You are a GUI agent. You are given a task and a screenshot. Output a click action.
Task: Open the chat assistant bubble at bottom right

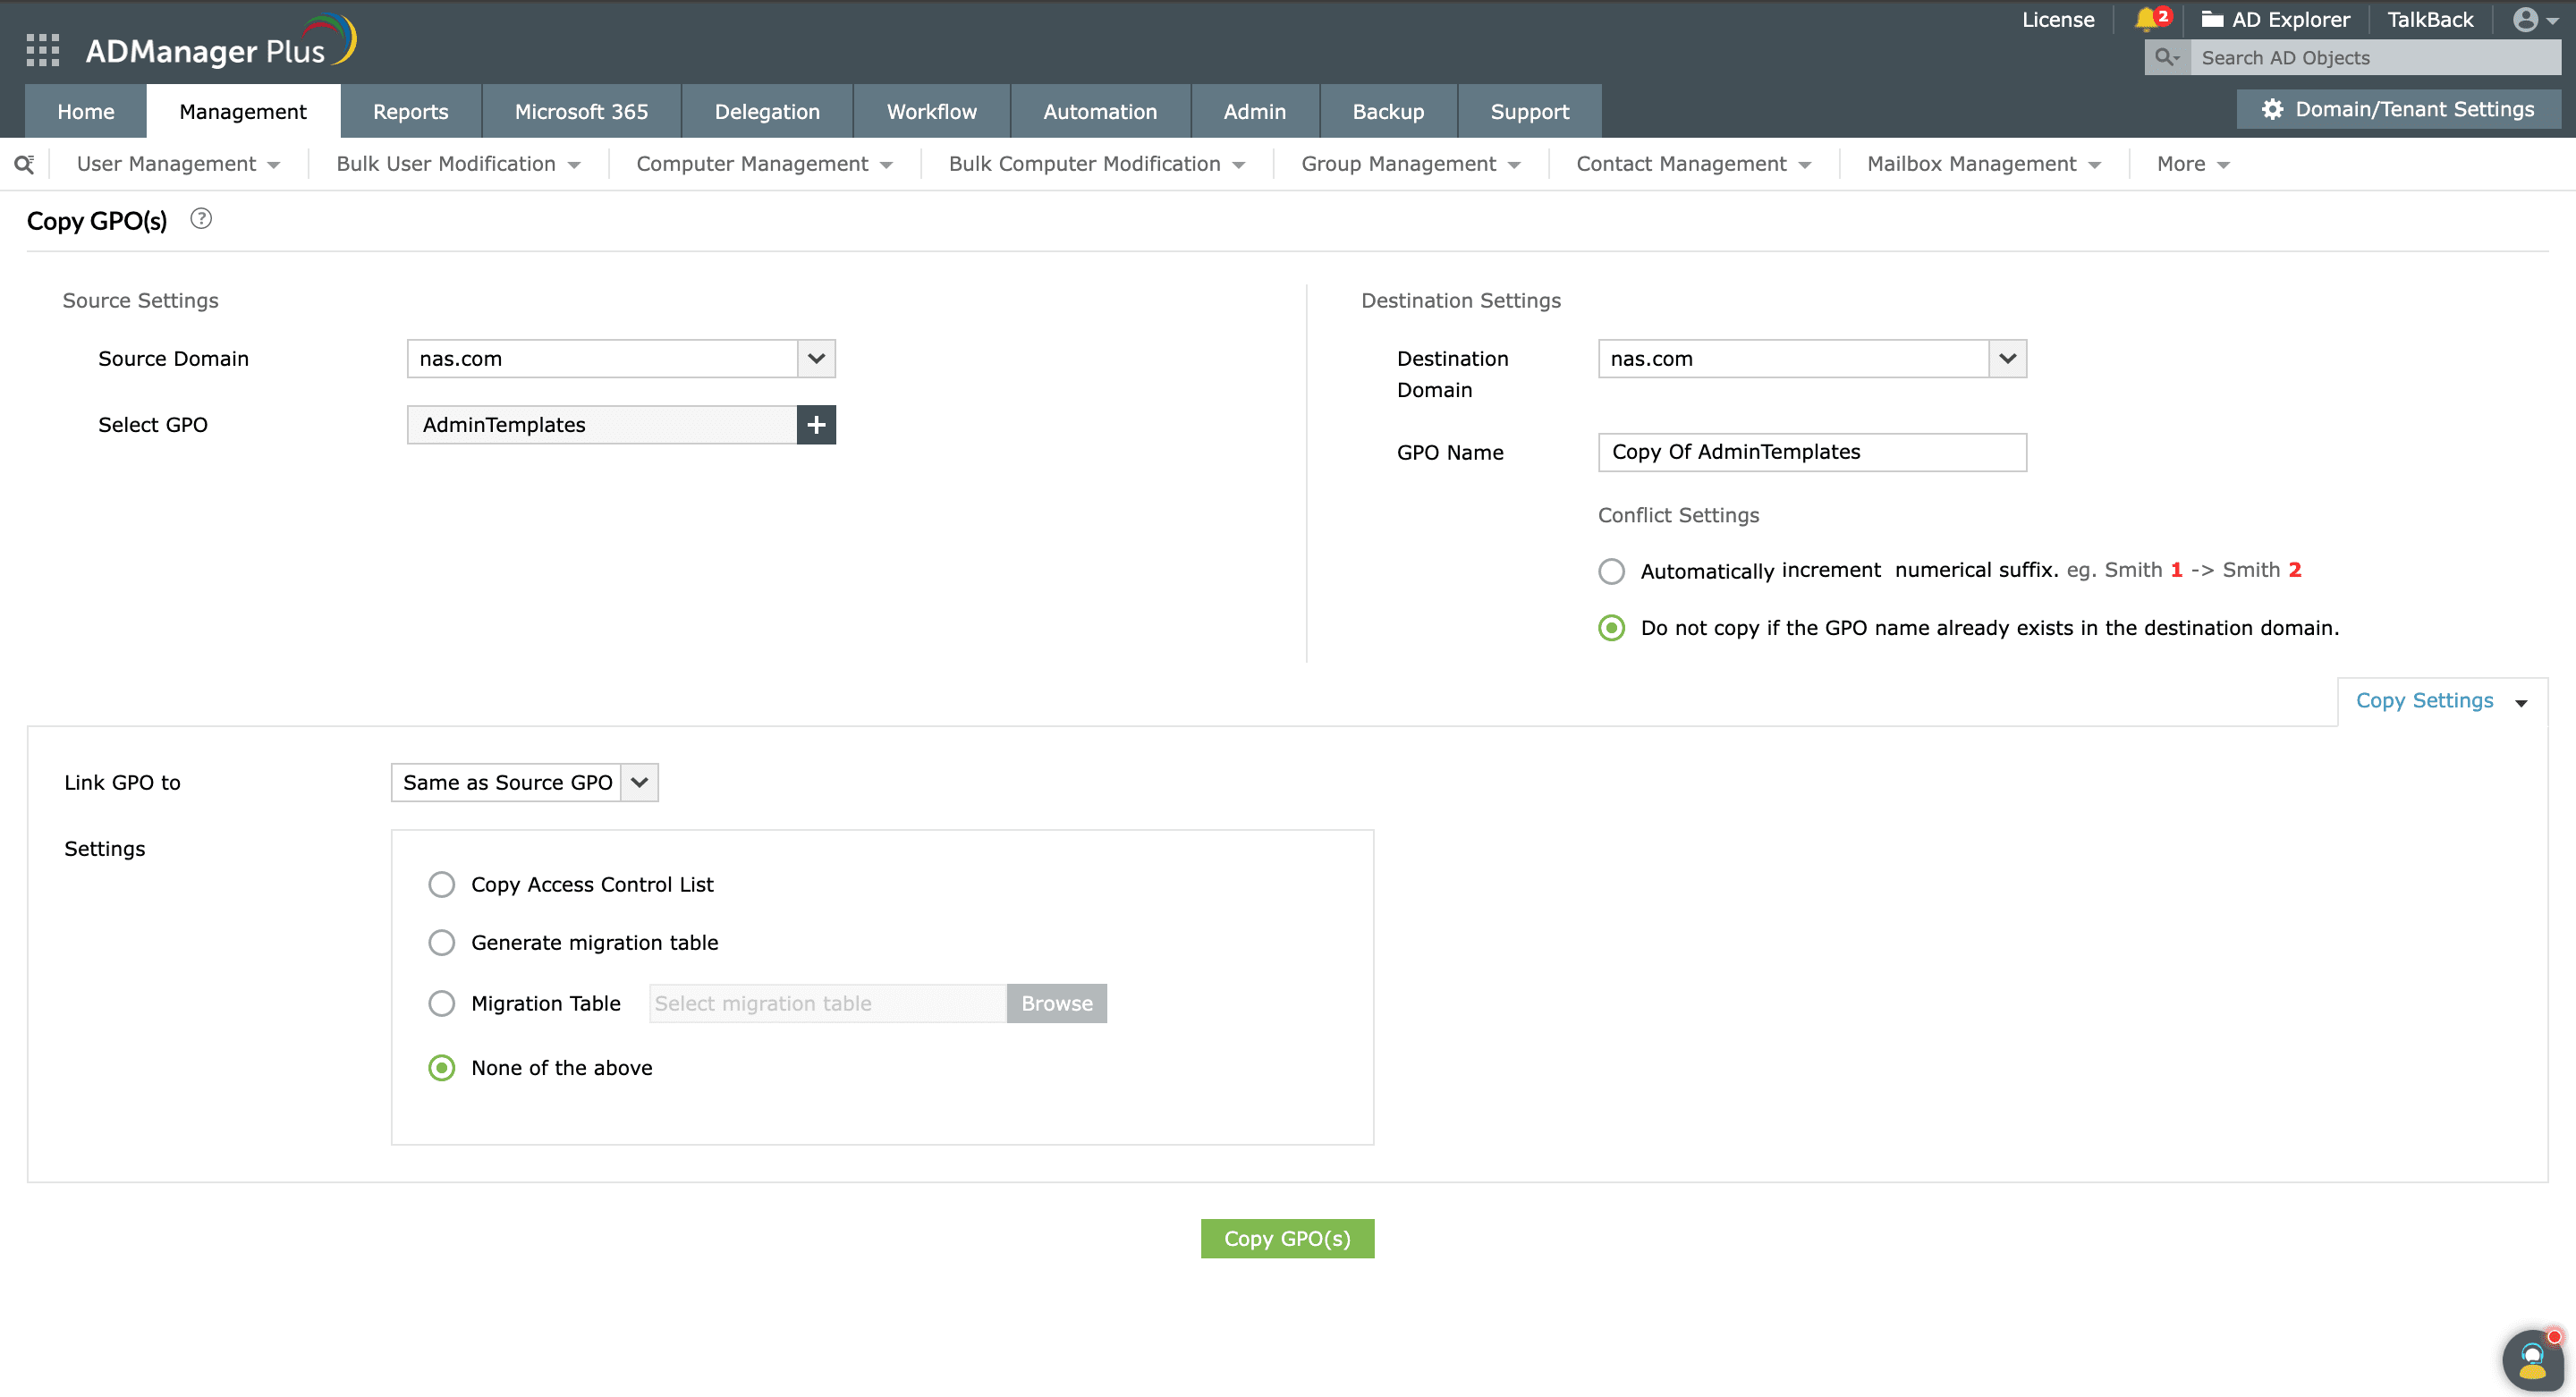tap(2533, 1360)
